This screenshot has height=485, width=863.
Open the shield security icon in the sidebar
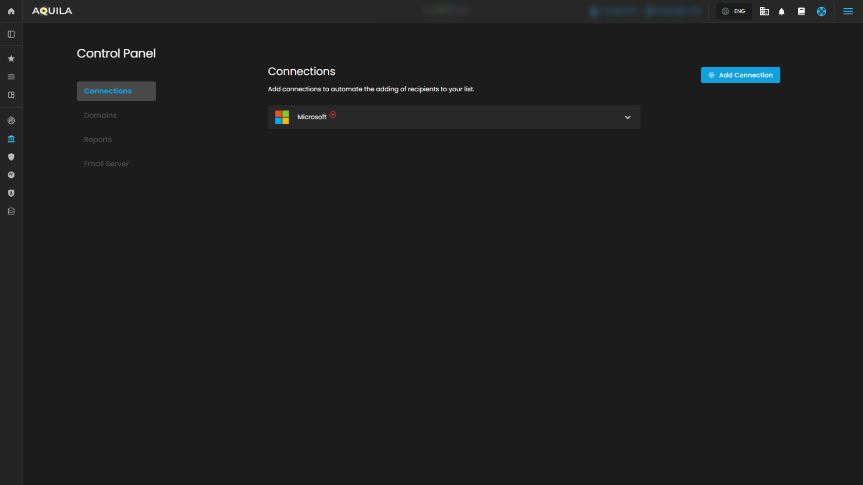click(11, 157)
